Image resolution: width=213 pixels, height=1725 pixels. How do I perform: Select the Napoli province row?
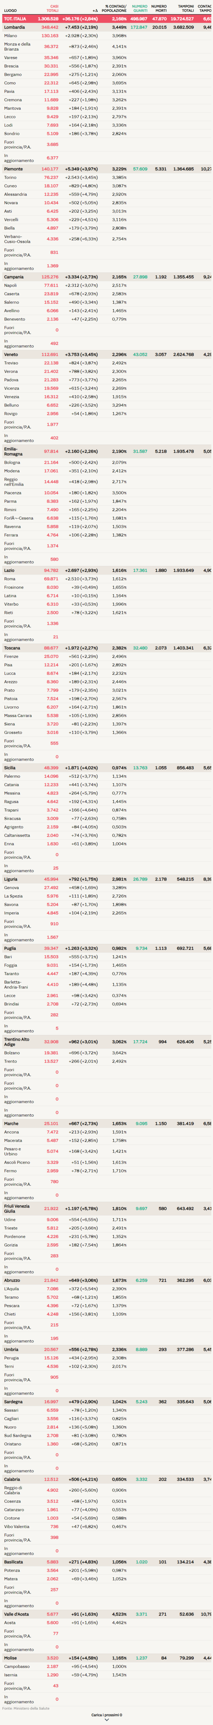pos(107,285)
